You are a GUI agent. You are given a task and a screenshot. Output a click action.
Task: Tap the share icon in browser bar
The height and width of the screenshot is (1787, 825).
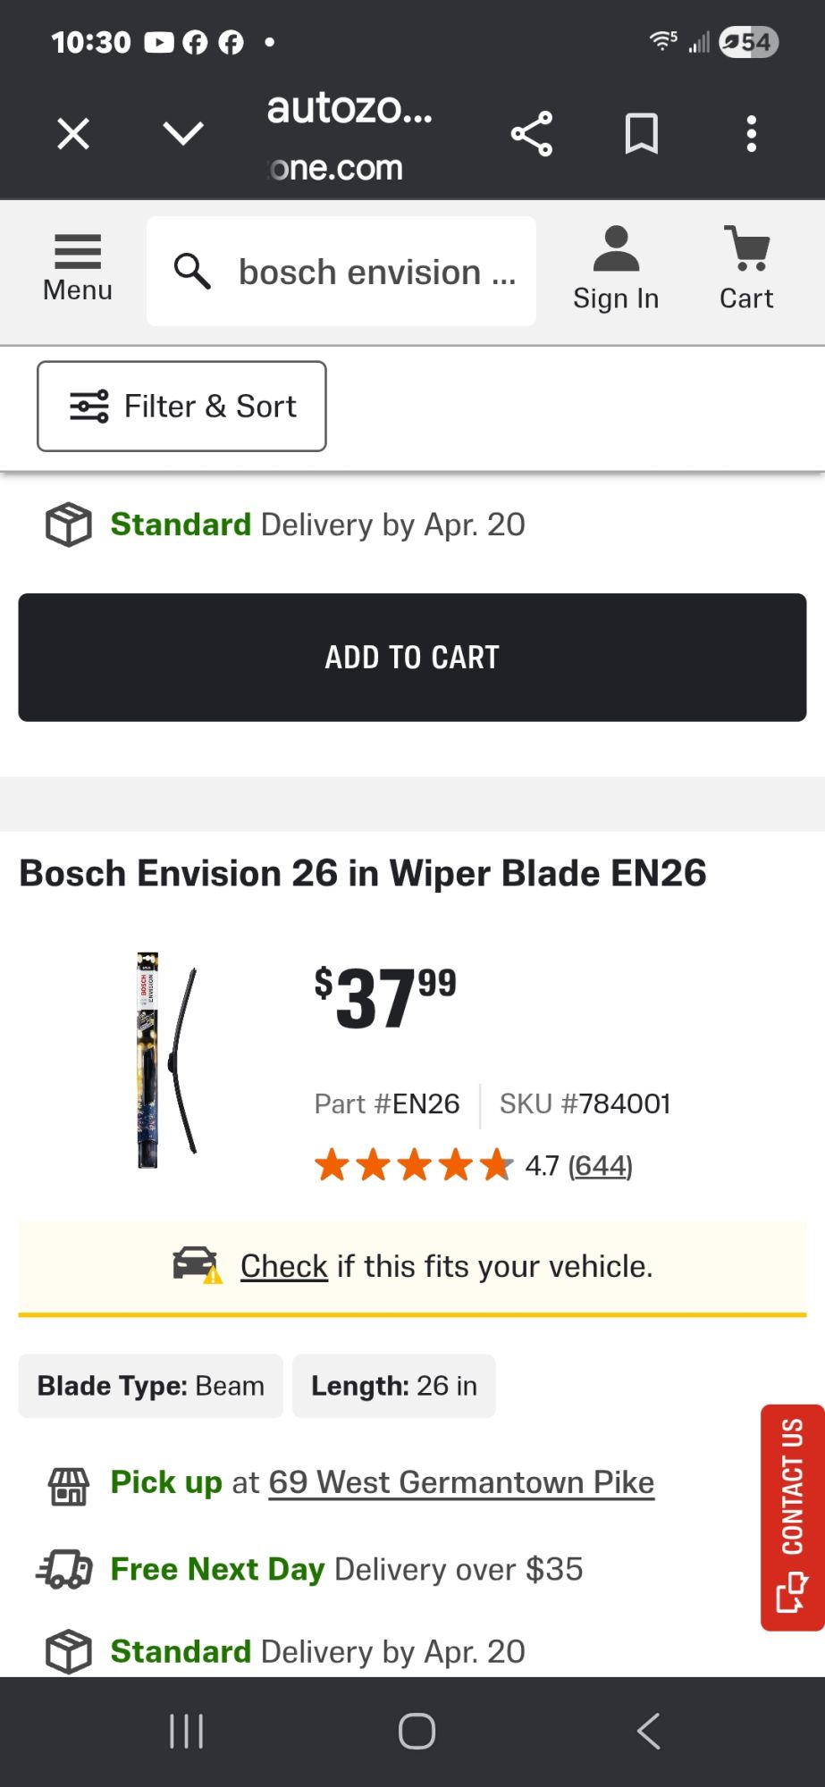point(532,134)
